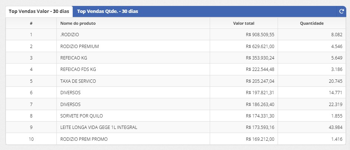The width and height of the screenshot is (350, 150).
Task: Click the REFEICAO KG product cell
Action: click(x=133, y=58)
